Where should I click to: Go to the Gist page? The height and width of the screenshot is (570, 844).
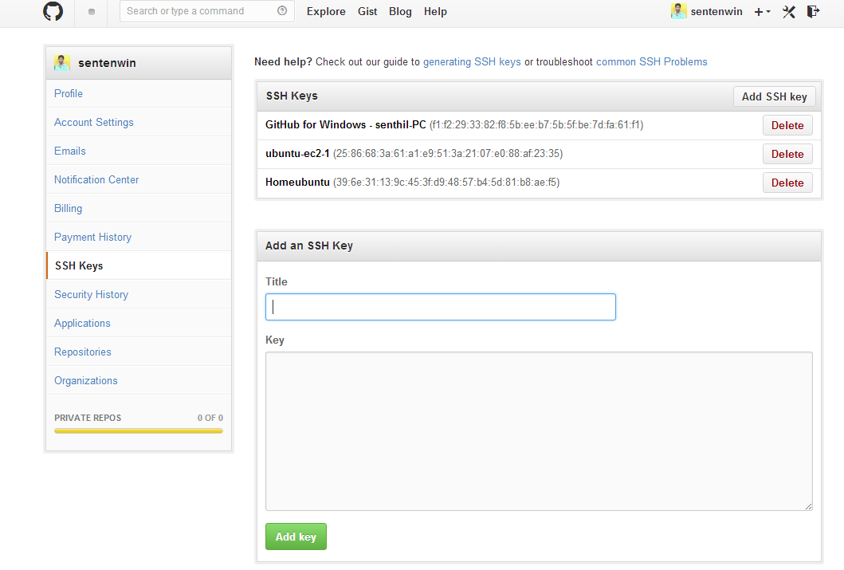(x=367, y=12)
